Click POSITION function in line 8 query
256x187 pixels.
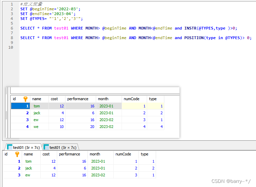(x=194, y=38)
